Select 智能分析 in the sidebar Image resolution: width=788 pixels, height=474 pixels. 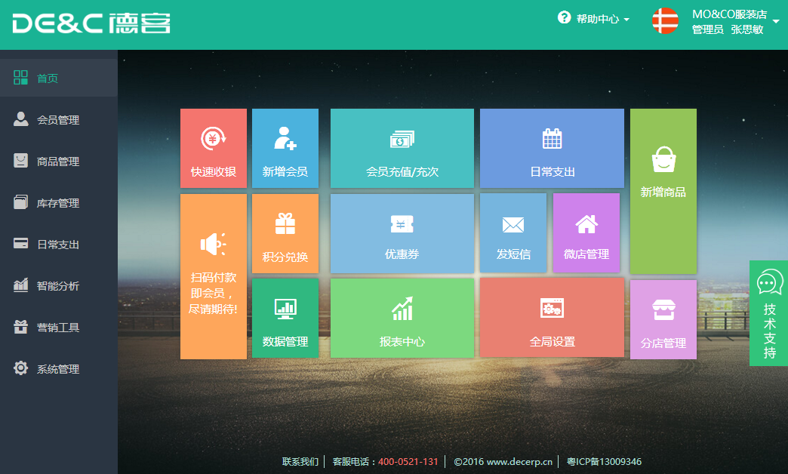coord(58,286)
